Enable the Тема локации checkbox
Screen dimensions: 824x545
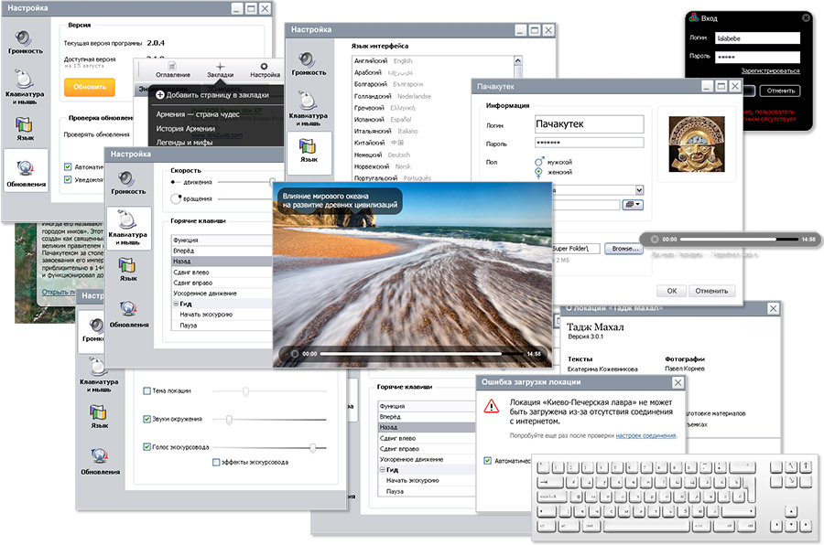point(147,391)
